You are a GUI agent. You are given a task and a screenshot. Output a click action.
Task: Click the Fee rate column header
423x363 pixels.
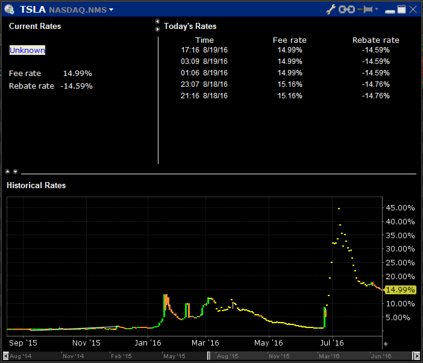click(290, 40)
